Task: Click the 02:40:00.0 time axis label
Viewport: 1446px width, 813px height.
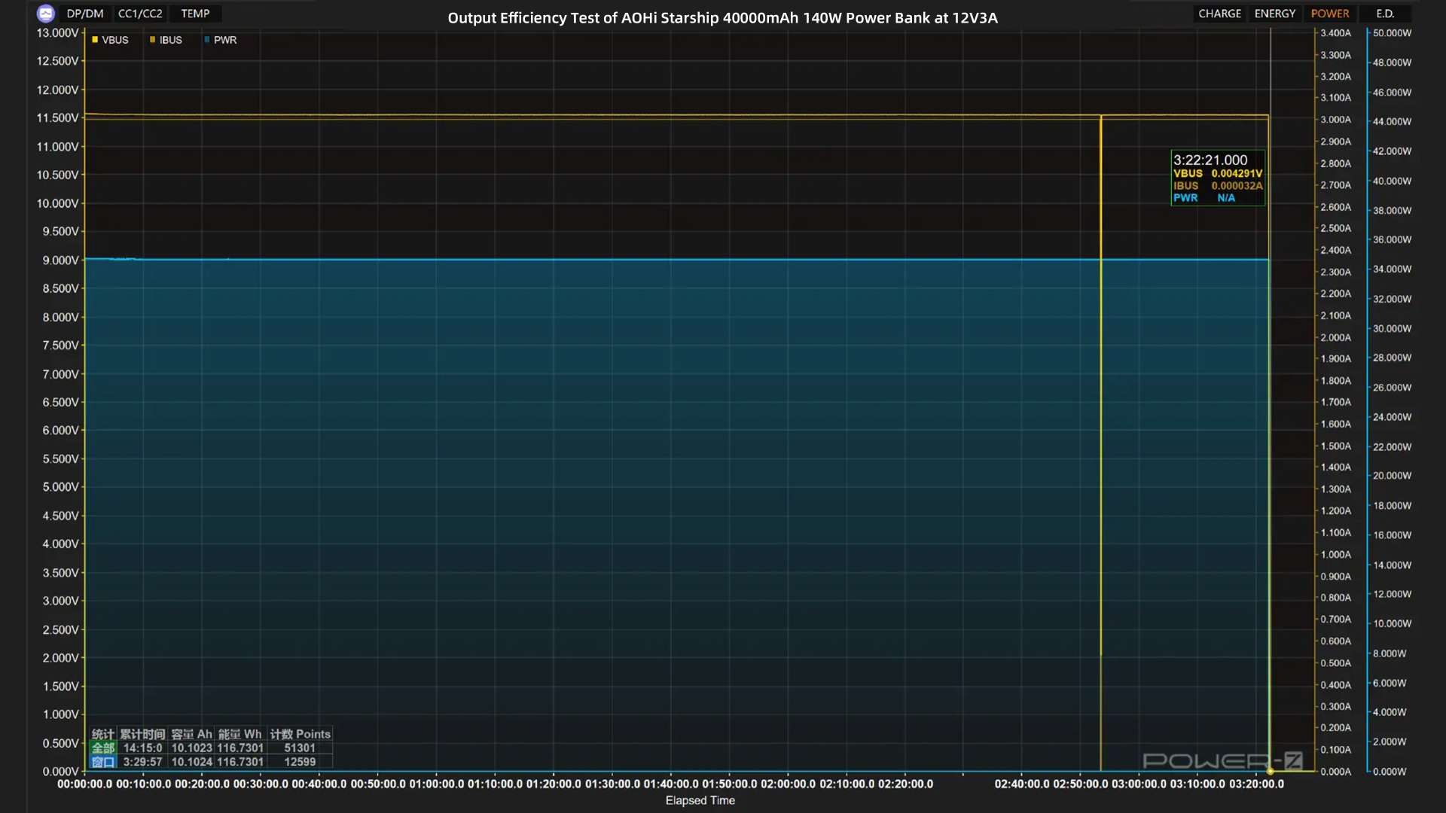Action: (x=1022, y=784)
